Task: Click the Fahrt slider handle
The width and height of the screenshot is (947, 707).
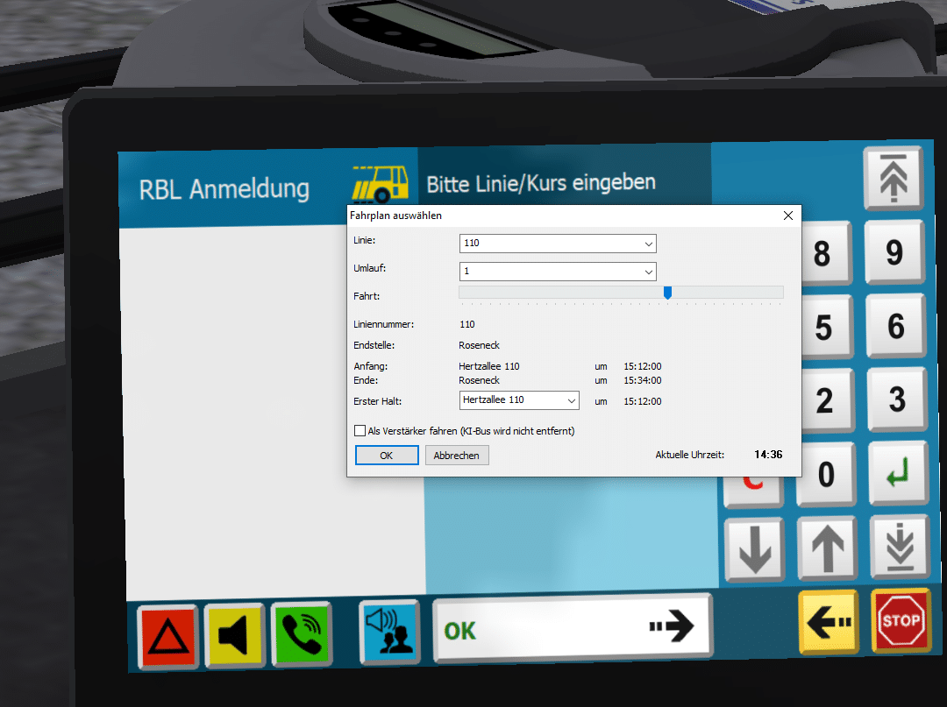Action: 667,293
